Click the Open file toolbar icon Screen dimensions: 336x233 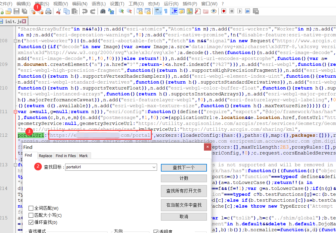(9, 11)
